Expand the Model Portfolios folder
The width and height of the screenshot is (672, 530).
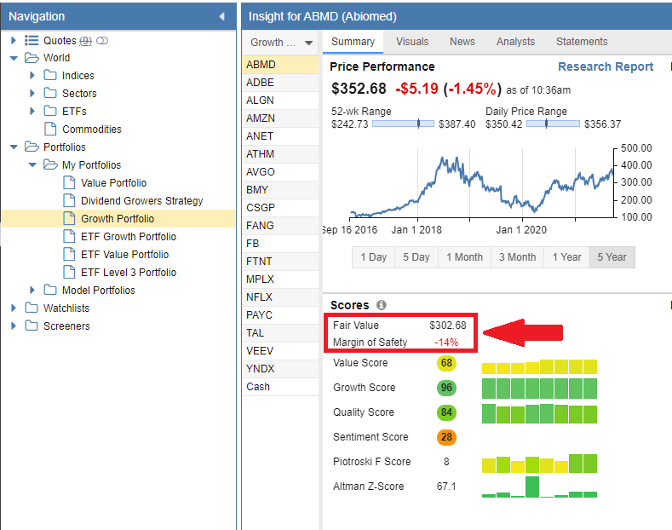tap(32, 291)
